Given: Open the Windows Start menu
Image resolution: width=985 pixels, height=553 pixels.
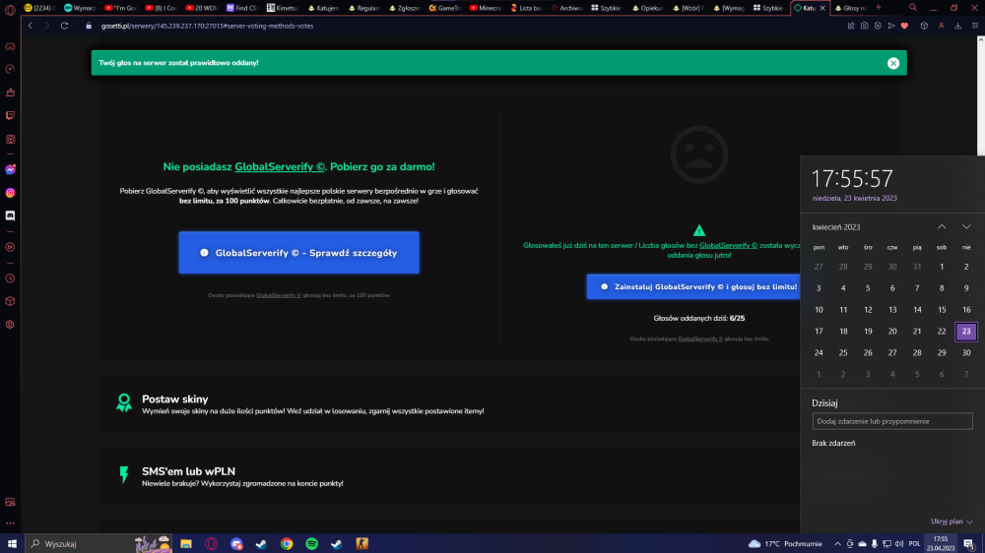Looking at the screenshot, I should pyautogui.click(x=12, y=543).
